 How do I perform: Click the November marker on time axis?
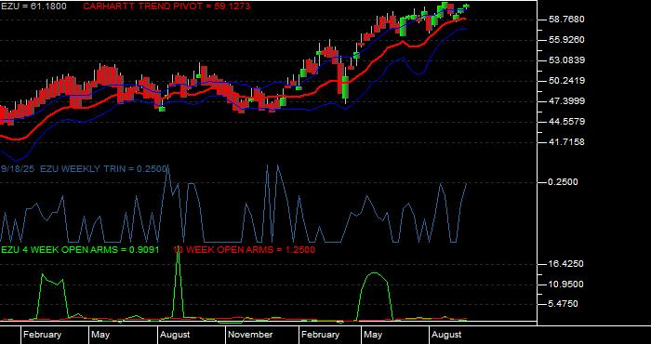[250, 335]
